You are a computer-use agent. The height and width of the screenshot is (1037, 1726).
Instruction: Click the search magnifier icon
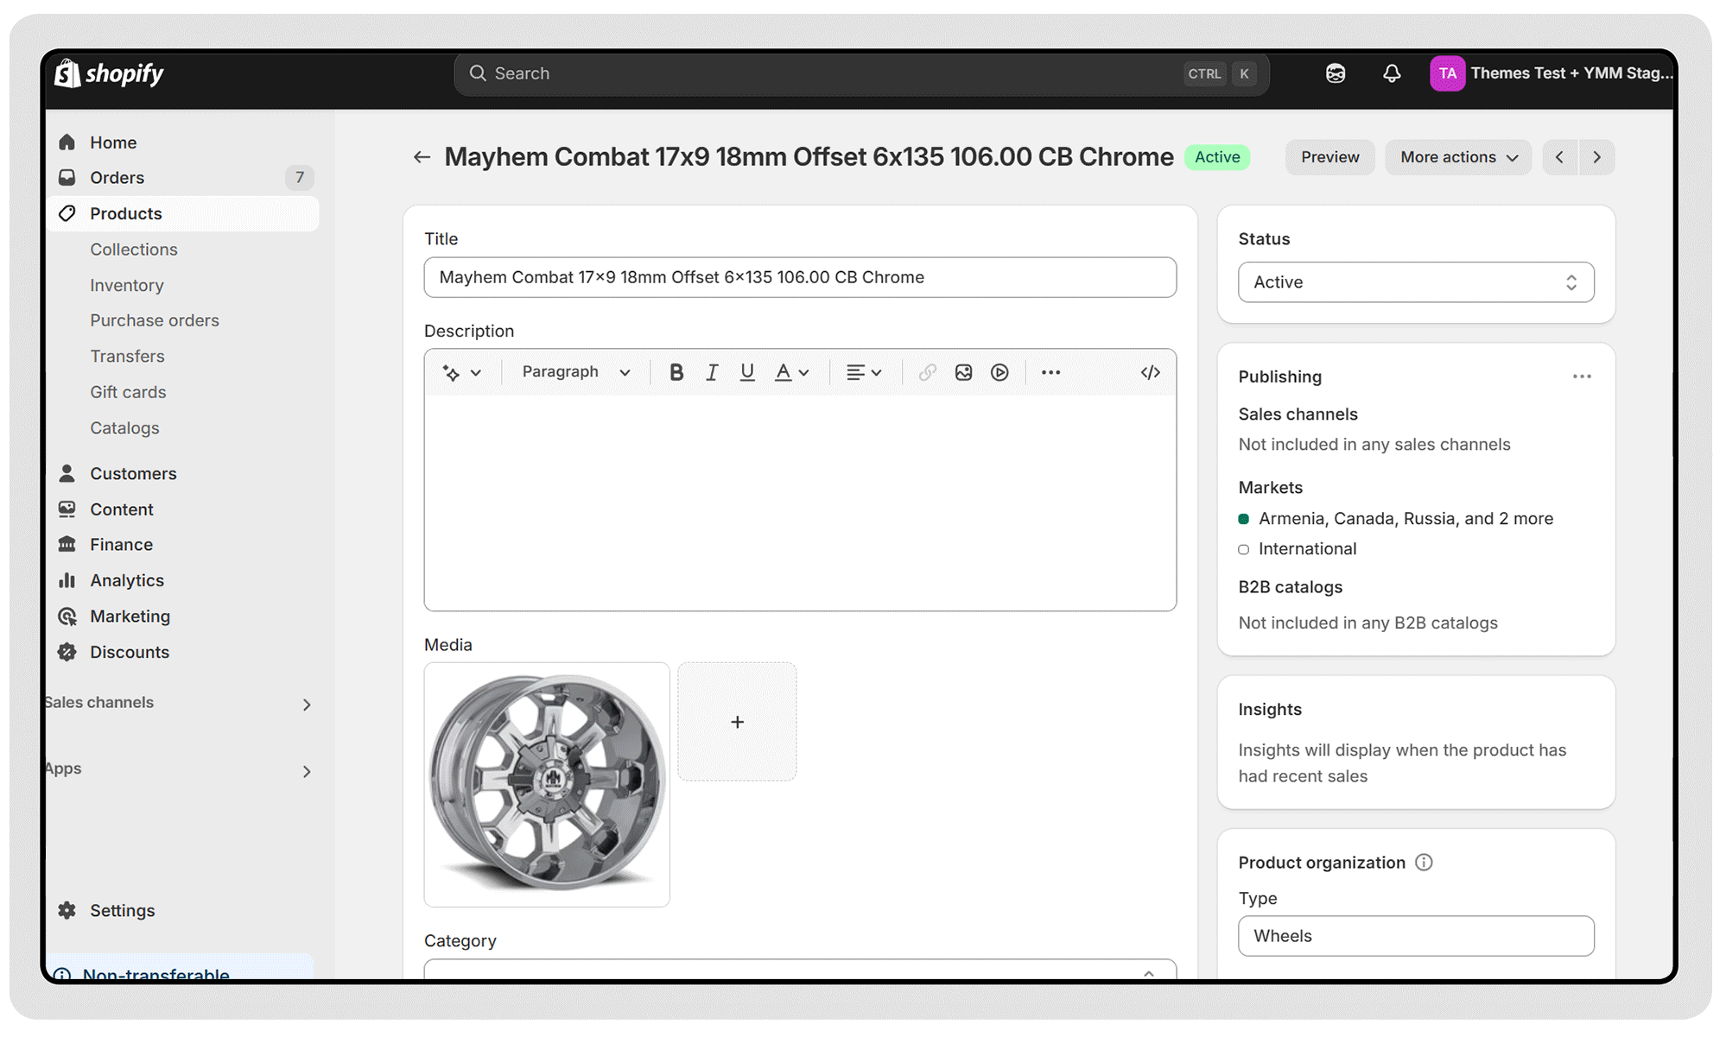point(478,73)
